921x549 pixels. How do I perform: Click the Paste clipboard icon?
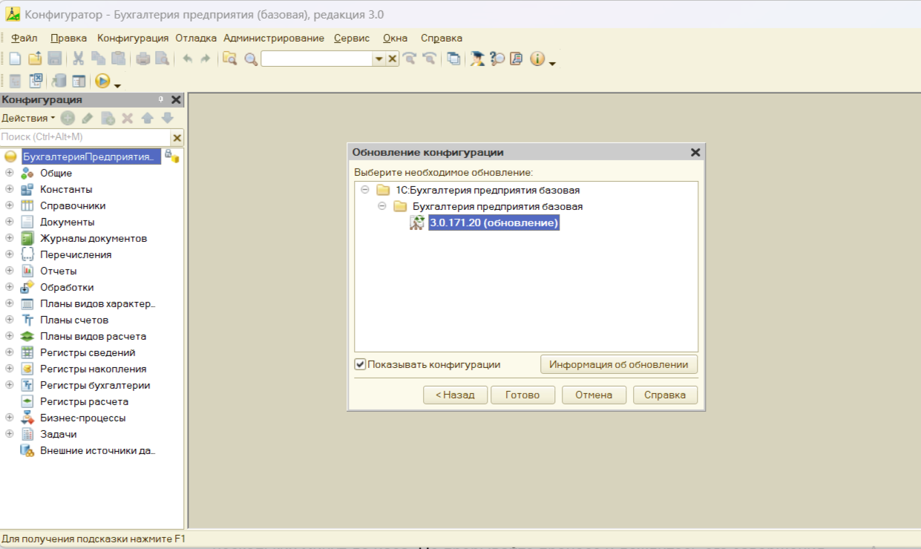pos(118,59)
